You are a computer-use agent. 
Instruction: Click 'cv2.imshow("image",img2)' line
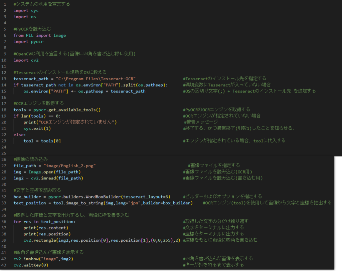coord(43,259)
